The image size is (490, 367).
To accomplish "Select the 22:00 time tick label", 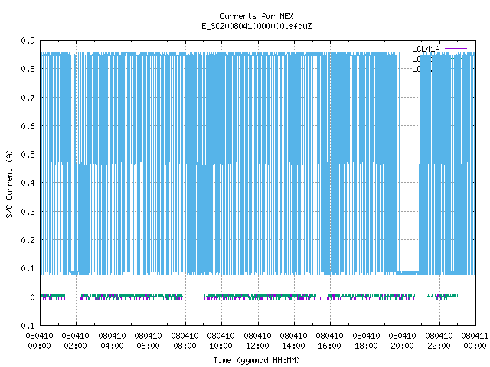I will point(439,346).
